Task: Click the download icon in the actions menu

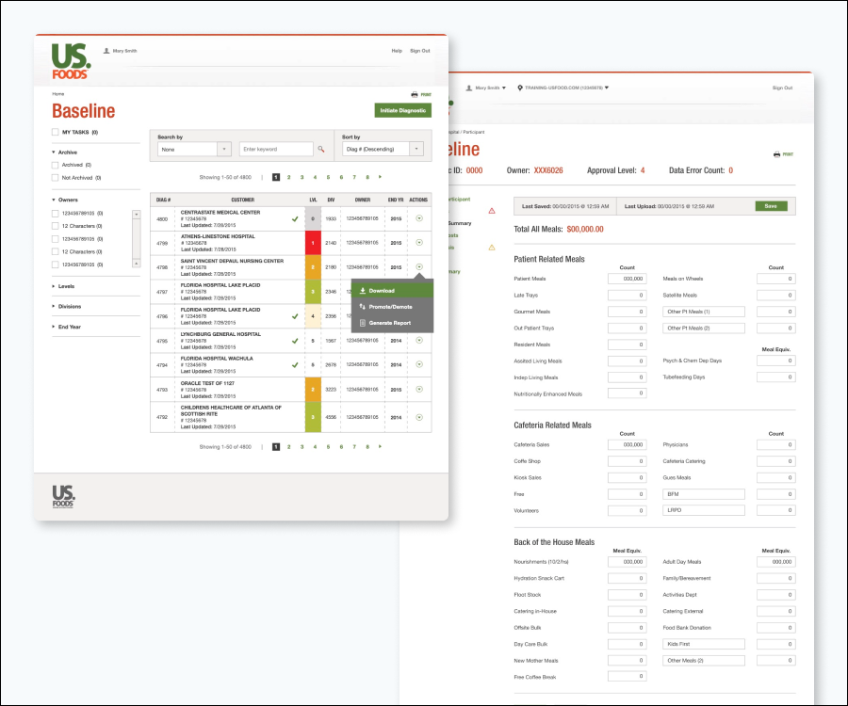Action: tap(363, 291)
